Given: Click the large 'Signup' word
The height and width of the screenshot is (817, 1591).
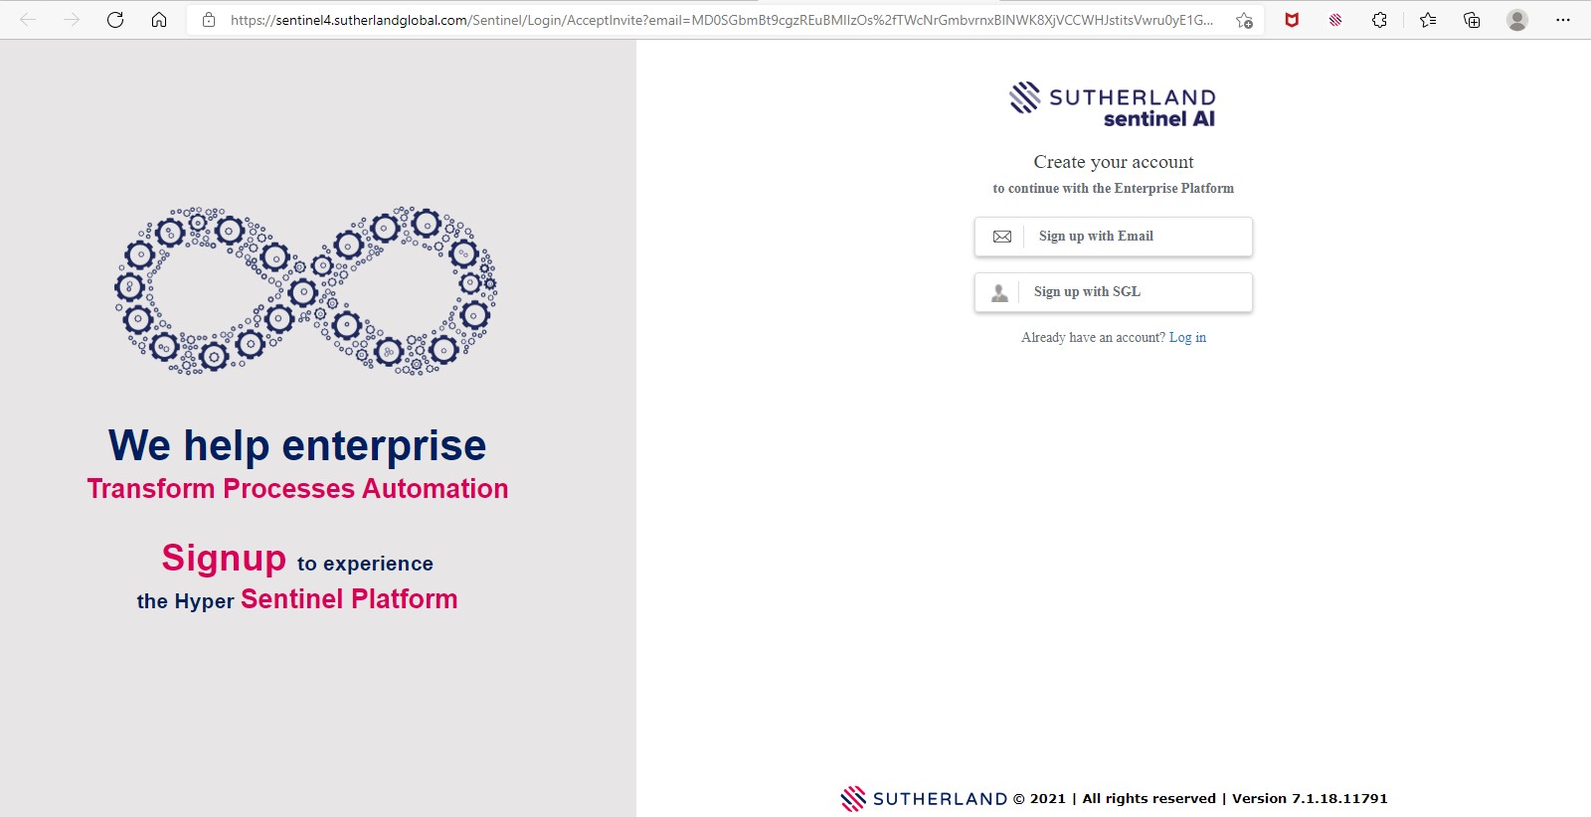Looking at the screenshot, I should tap(224, 559).
